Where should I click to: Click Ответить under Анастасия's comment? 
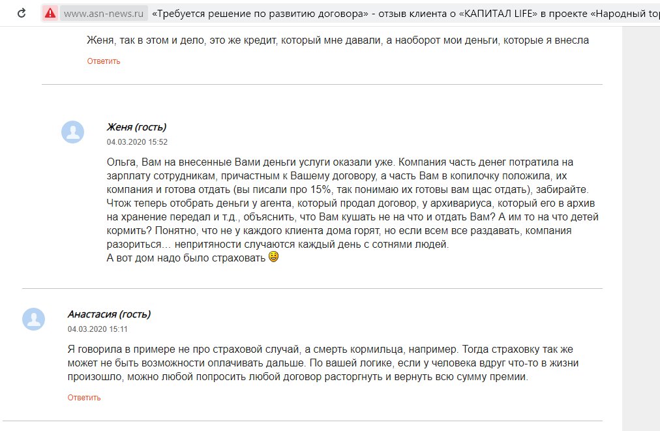click(84, 398)
